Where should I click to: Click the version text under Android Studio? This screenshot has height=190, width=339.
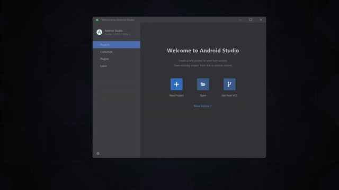point(118,34)
